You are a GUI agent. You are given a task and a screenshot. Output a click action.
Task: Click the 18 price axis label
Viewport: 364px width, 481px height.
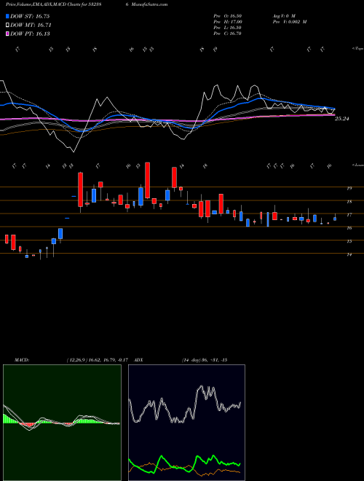pyautogui.click(x=349, y=202)
